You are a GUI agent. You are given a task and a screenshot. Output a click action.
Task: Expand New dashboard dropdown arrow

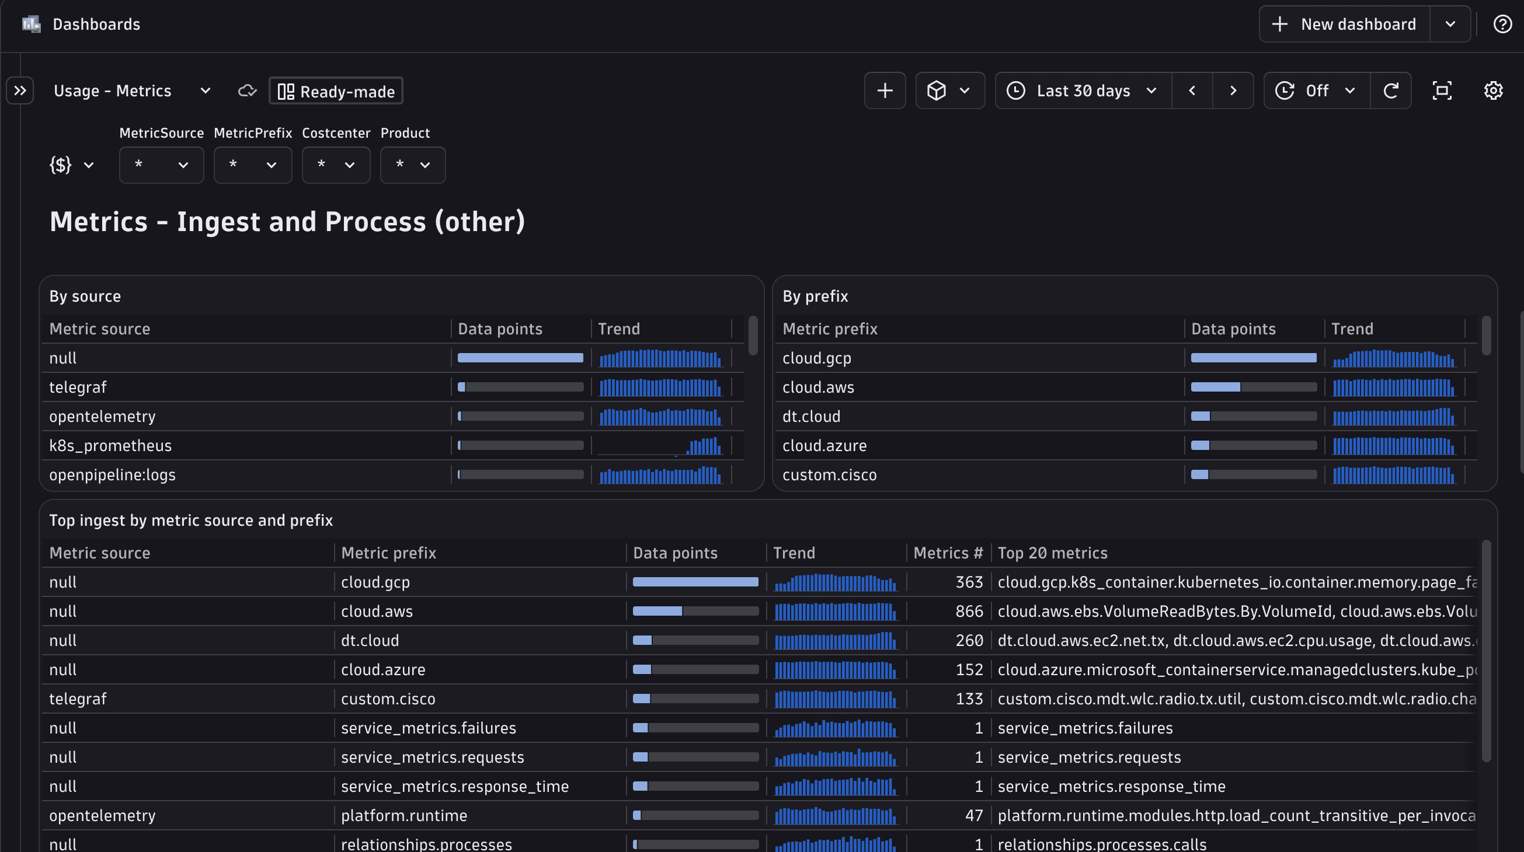tap(1450, 25)
